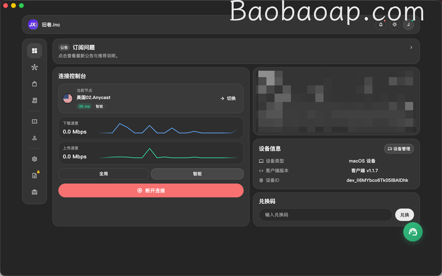Click the 38 ms latency badge
The image size is (442, 276).
pos(84,106)
